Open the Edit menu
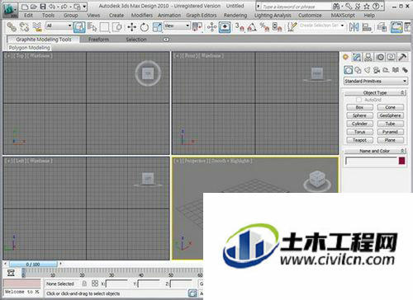This screenshot has width=413, height=300. 28,16
